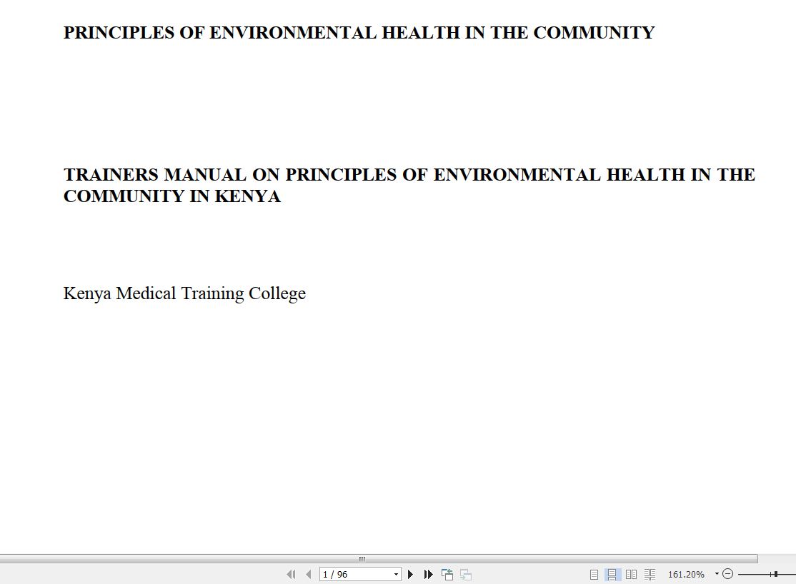Jump to the last page

pos(427,574)
